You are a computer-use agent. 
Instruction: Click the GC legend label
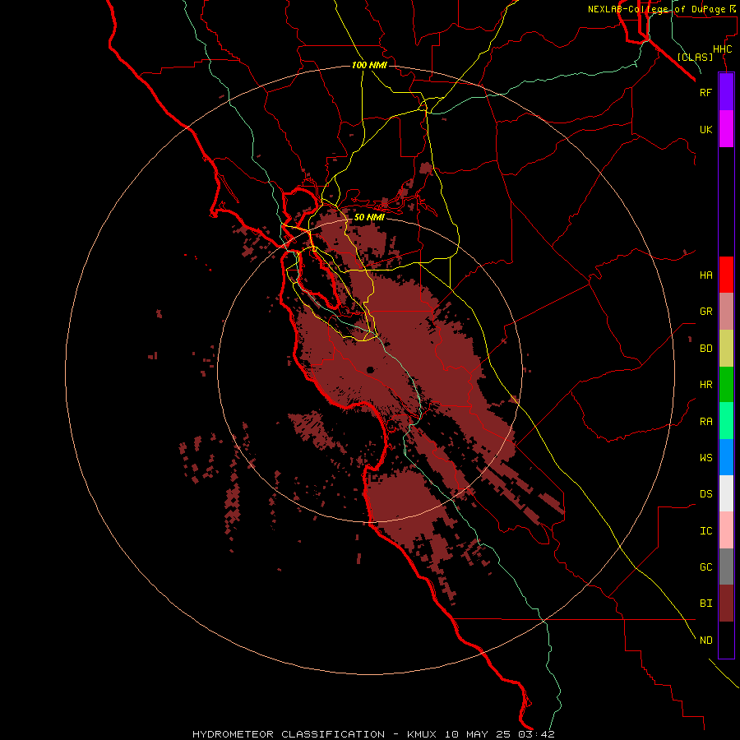point(705,567)
